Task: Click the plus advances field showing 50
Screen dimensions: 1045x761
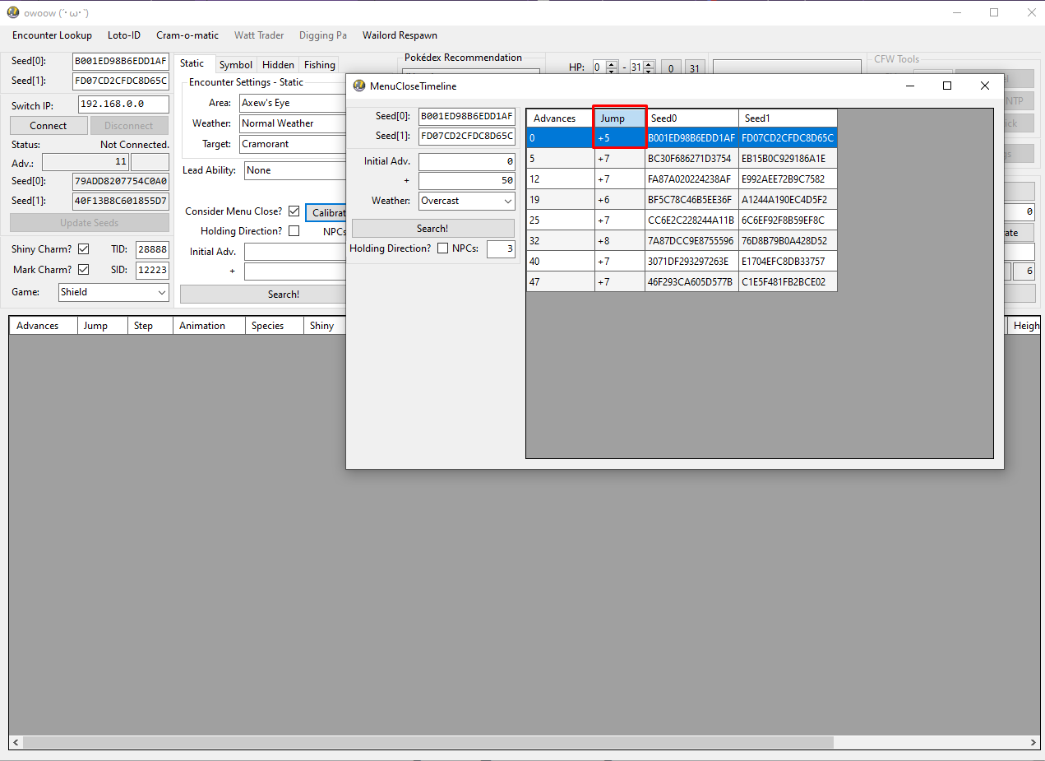Action: (x=466, y=180)
